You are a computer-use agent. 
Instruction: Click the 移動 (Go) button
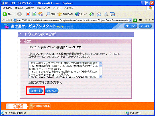click(x=138, y=20)
